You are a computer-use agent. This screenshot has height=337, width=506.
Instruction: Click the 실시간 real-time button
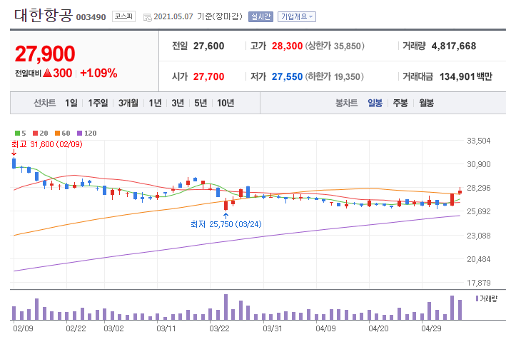coord(260,17)
